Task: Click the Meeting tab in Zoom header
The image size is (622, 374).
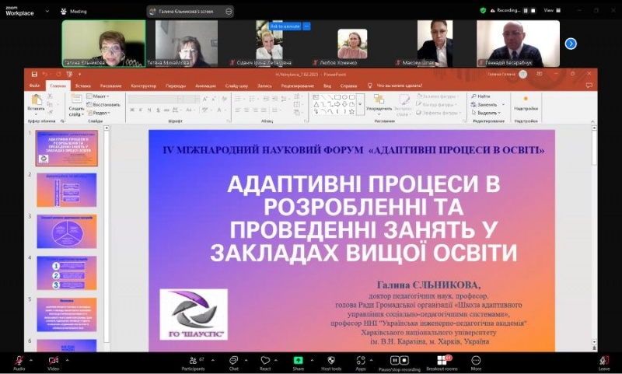Action: click(x=74, y=12)
